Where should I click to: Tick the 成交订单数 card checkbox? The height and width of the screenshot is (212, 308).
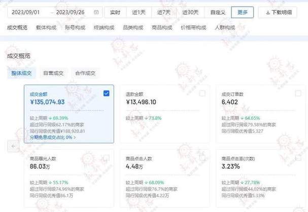298,93
